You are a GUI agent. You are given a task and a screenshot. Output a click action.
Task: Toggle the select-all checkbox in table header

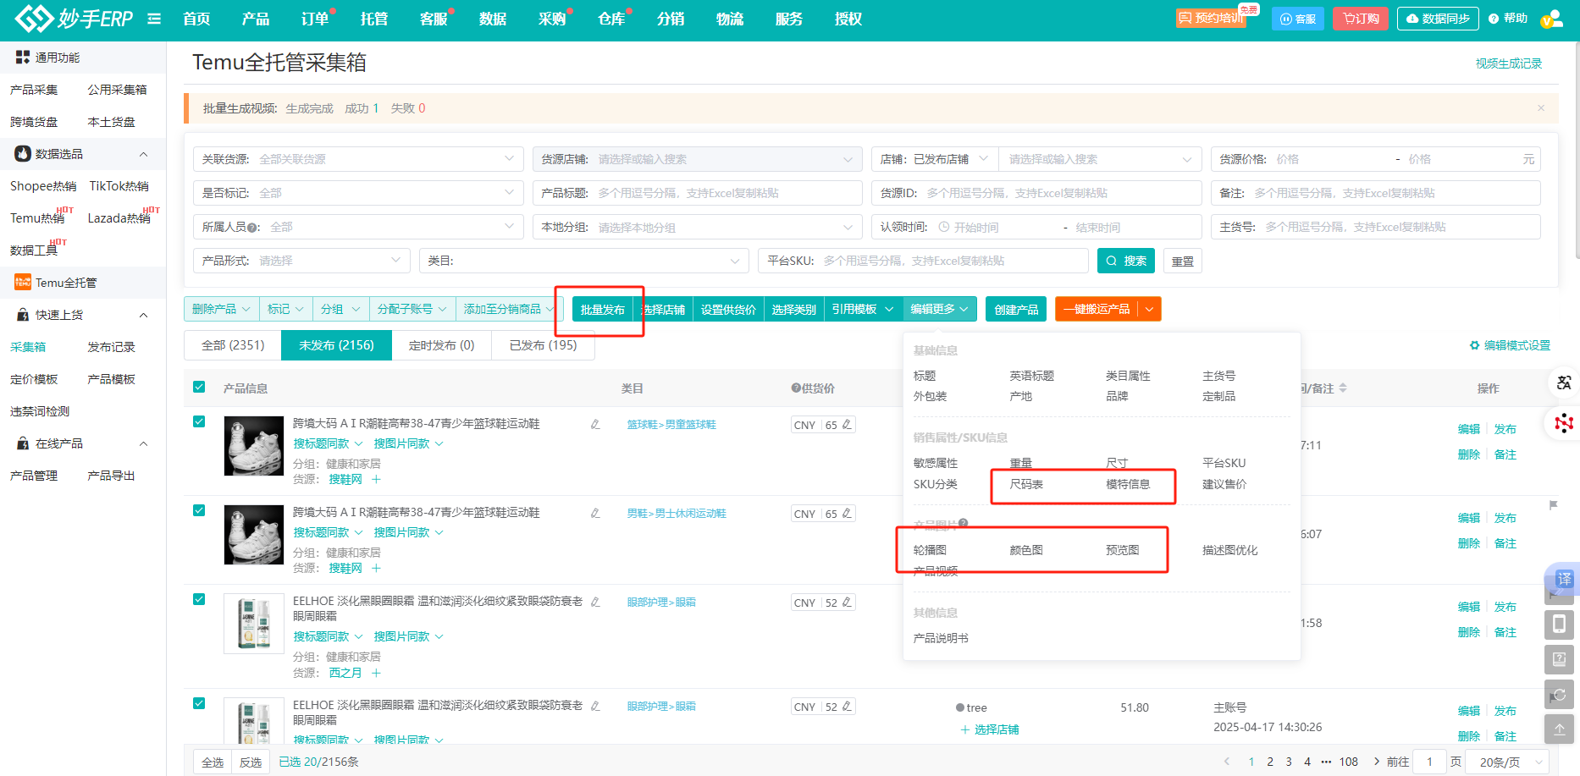coord(199,387)
